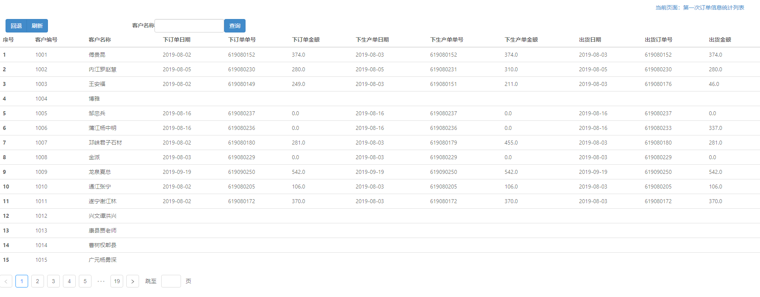This screenshot has height=297, width=760.
Task: Click customer number 1004
Action: pyautogui.click(x=41, y=99)
